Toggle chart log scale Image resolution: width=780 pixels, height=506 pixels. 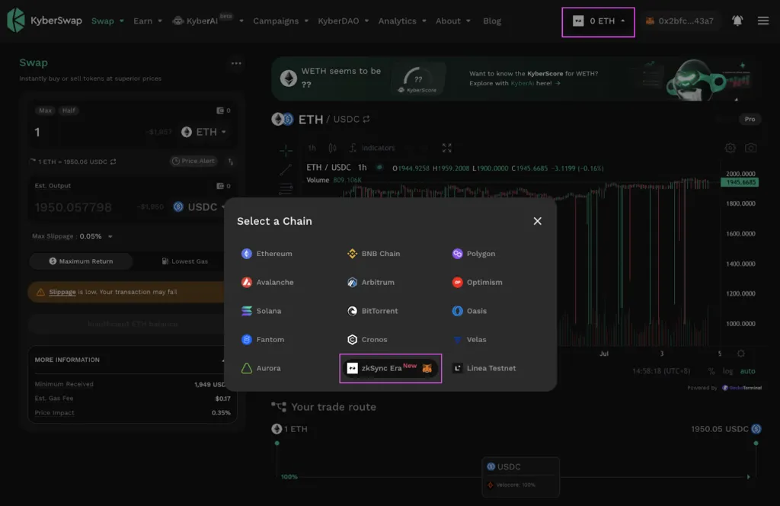pos(727,371)
